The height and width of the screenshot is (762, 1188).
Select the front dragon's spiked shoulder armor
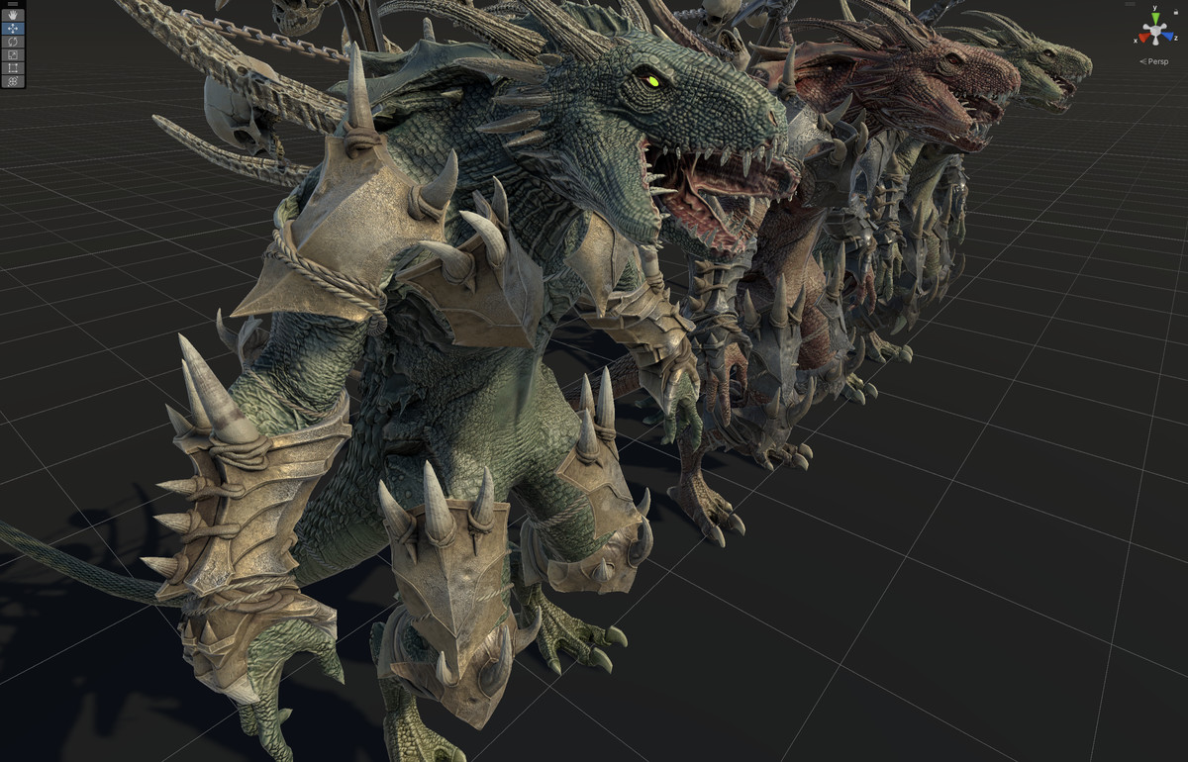click(x=327, y=238)
